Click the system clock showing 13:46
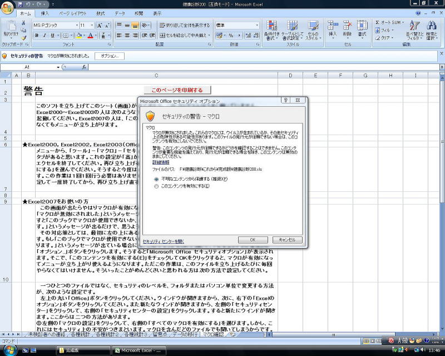This screenshot has height=356, width=445. 434,350
